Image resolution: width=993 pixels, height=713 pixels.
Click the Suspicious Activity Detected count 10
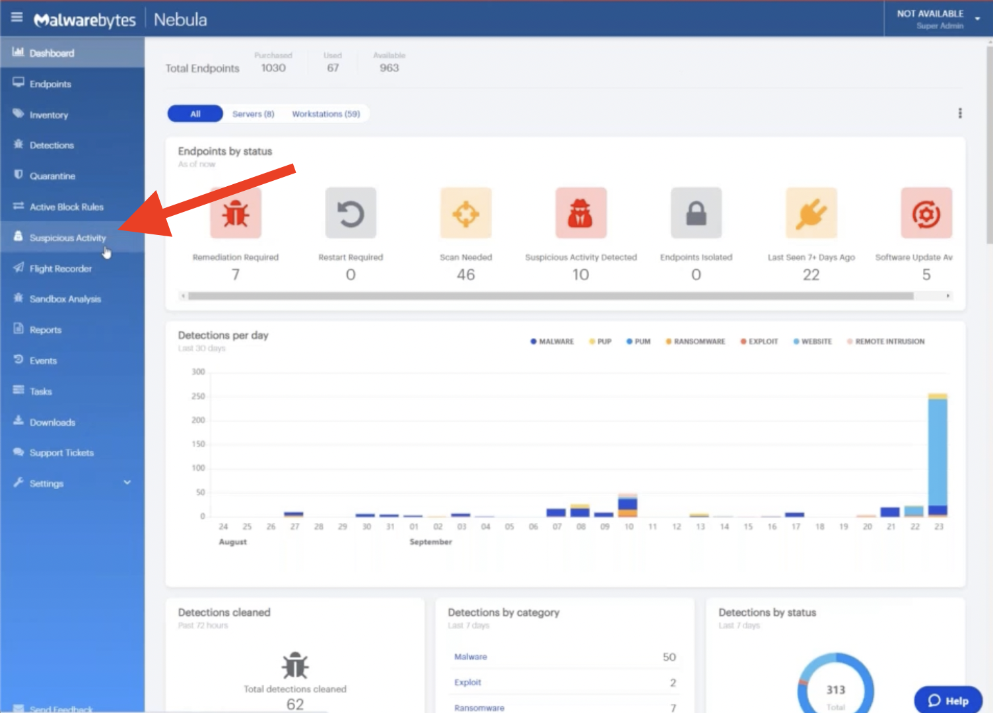(581, 275)
